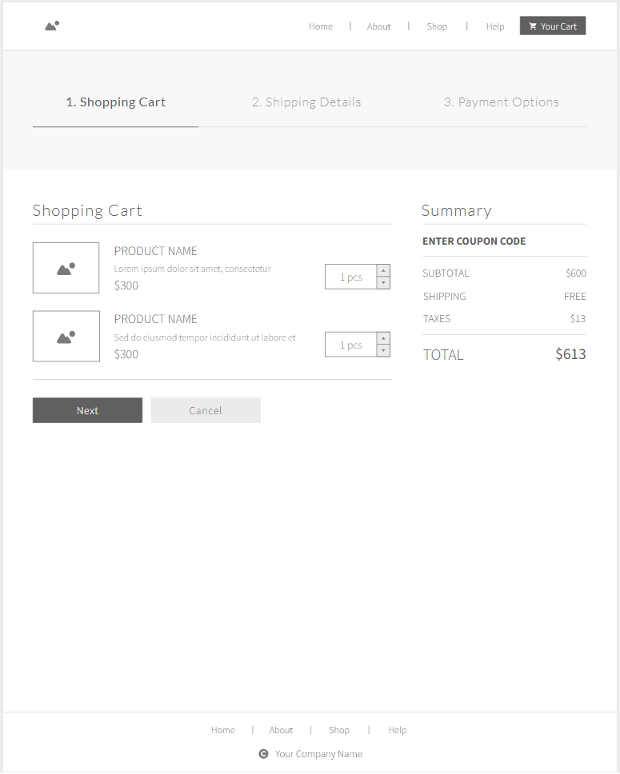The height and width of the screenshot is (774, 620).
Task: Click the $600 subtotal value
Action: click(x=575, y=273)
